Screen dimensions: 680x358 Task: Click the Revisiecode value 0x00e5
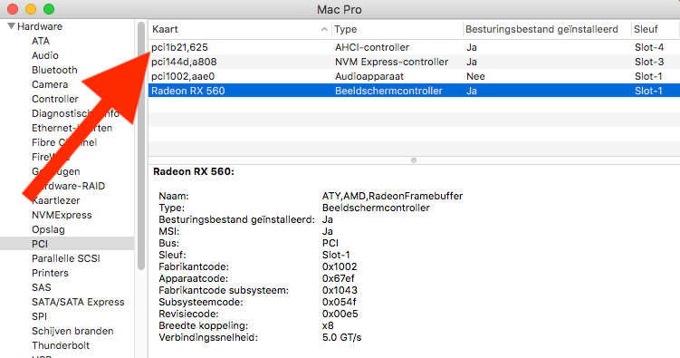click(x=340, y=314)
